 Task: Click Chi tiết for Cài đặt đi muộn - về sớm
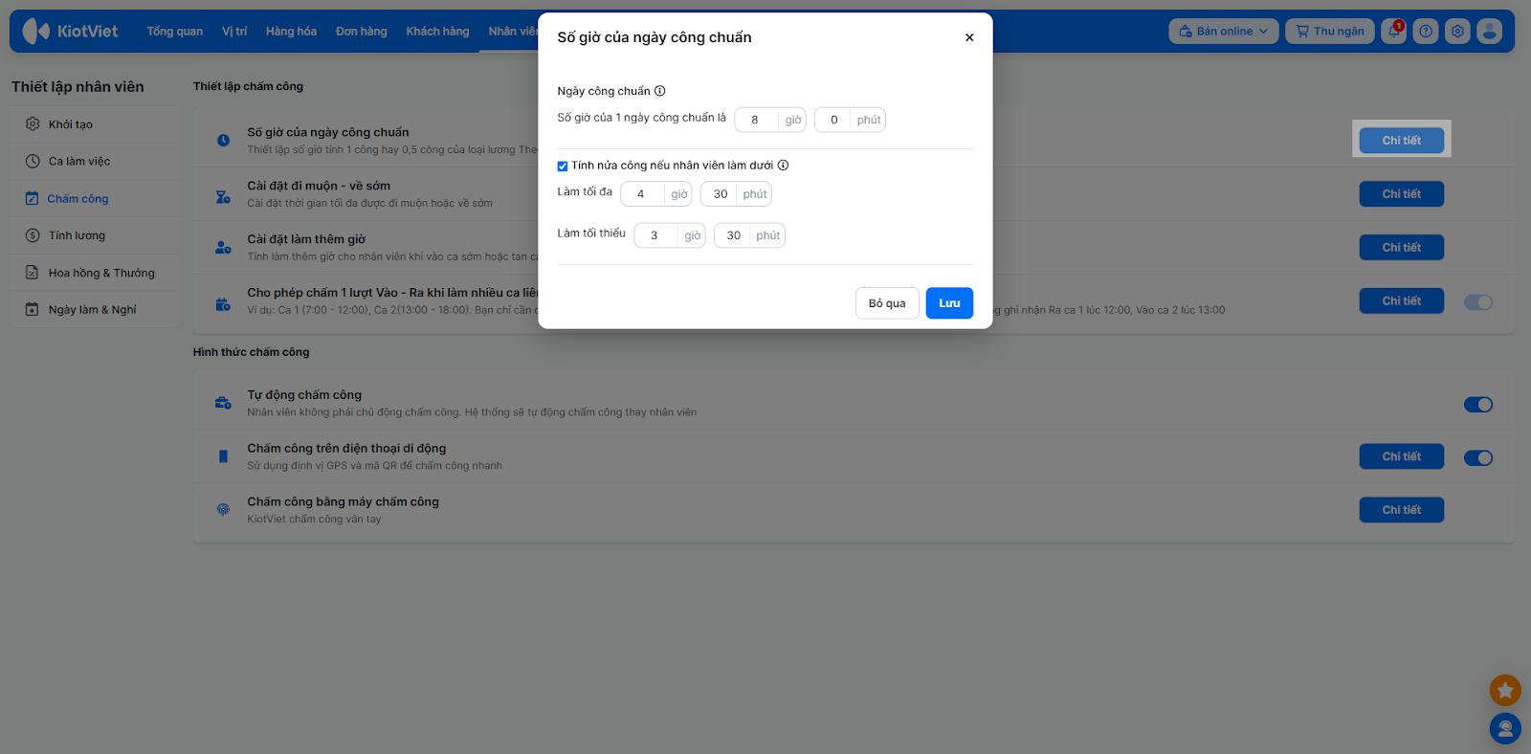(1402, 194)
